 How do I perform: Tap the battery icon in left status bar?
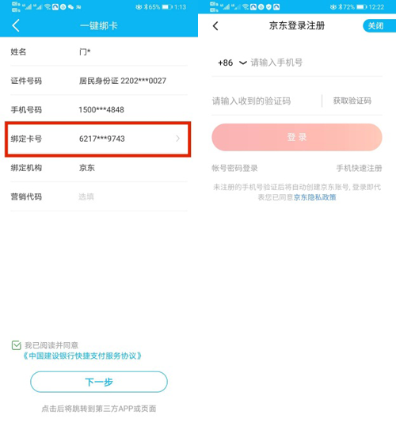[167, 7]
